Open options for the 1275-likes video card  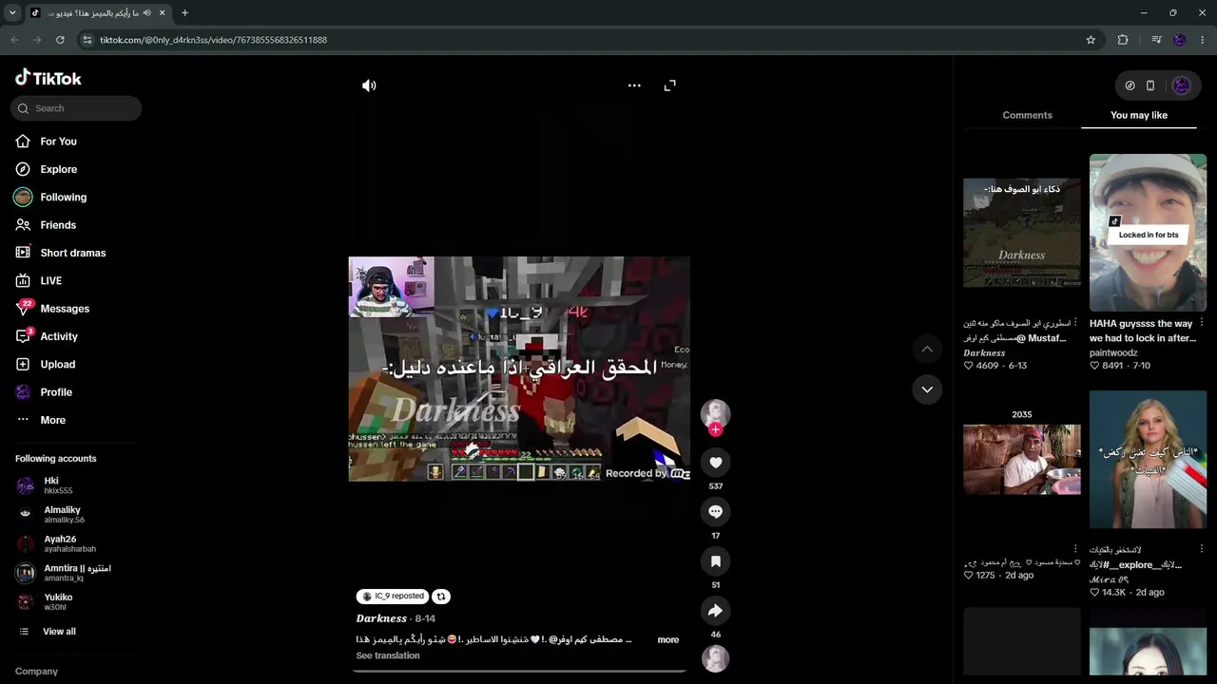click(1076, 549)
